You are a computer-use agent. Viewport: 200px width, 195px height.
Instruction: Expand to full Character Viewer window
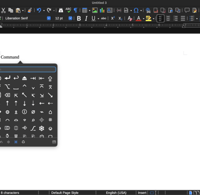[54, 142]
